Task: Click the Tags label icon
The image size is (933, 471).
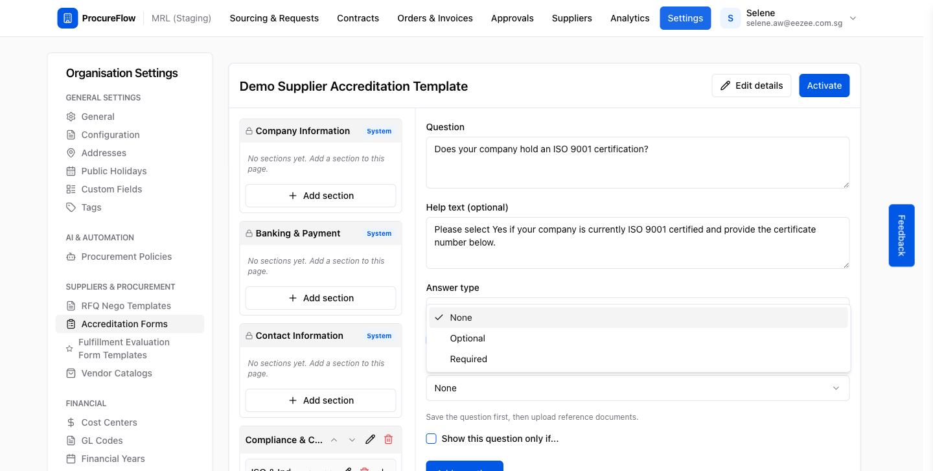Action: (71, 207)
